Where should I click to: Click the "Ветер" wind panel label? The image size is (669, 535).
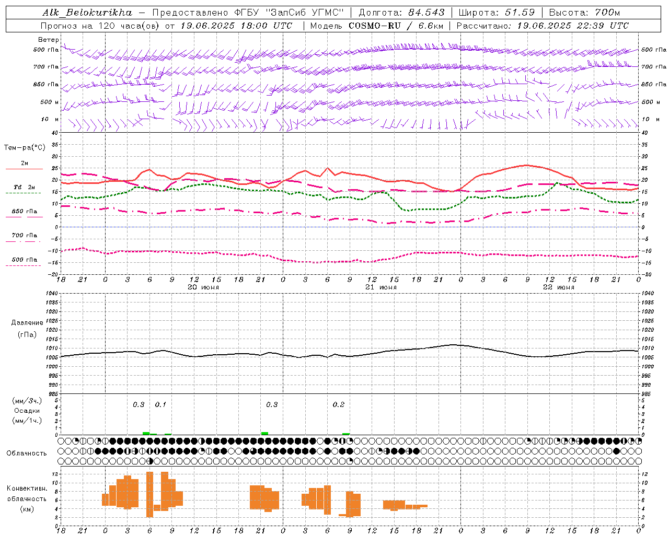49,40
